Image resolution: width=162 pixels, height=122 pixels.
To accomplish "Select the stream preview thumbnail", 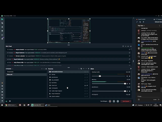I will coord(69,31).
